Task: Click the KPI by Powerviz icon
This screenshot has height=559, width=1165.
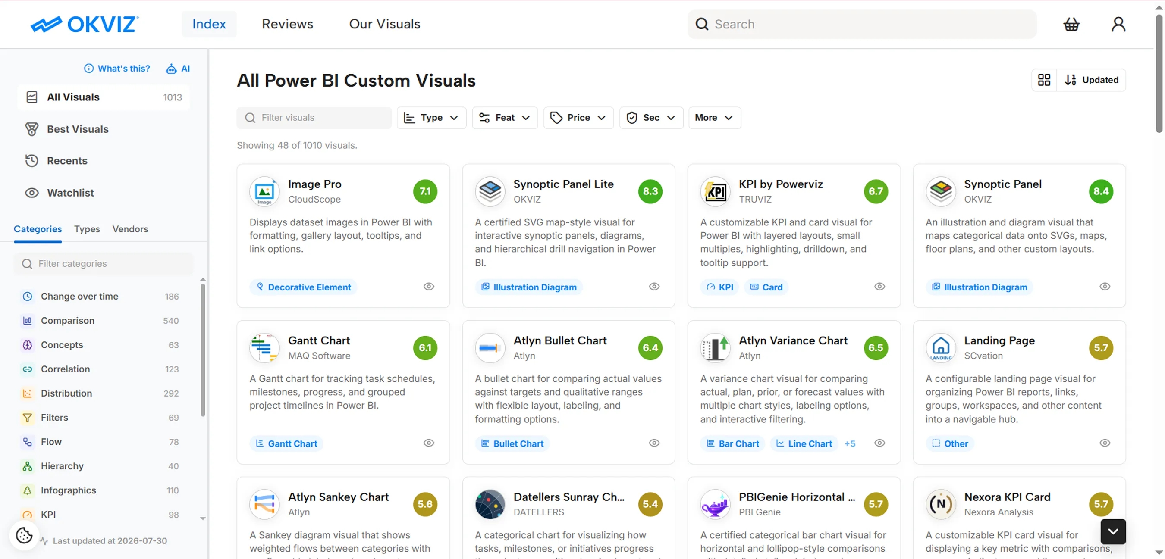Action: 715,192
